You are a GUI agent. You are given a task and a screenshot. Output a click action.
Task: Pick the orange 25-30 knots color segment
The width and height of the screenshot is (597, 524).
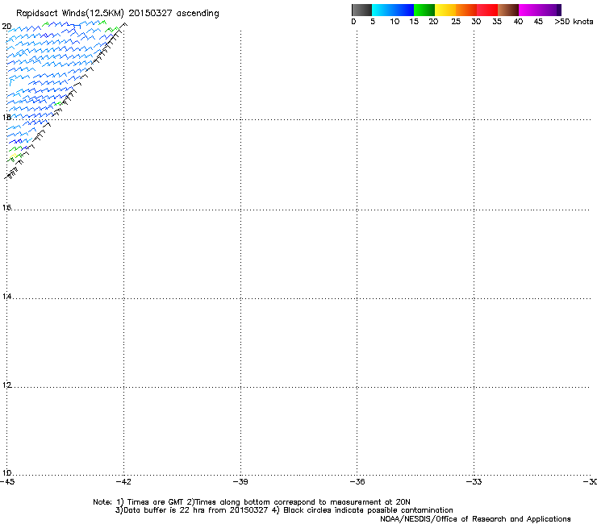[x=466, y=10]
